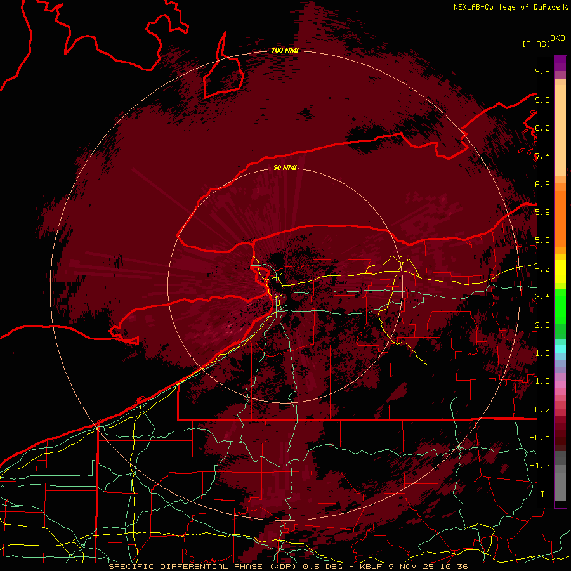Click the 6.6 scale value
The height and width of the screenshot is (571, 571).
(x=542, y=184)
